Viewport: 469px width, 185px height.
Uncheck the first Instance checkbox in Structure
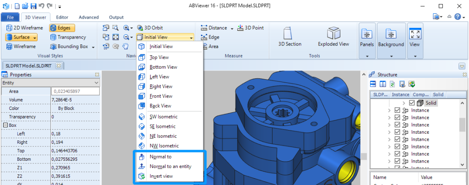tap(397, 110)
